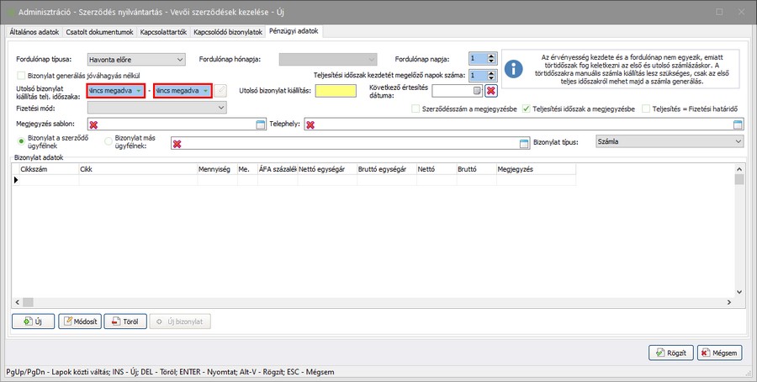Expand the Fizetési mód combo box

click(x=221, y=108)
